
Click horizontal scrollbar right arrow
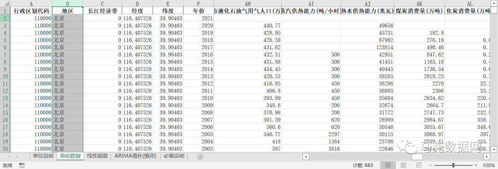[486, 157]
